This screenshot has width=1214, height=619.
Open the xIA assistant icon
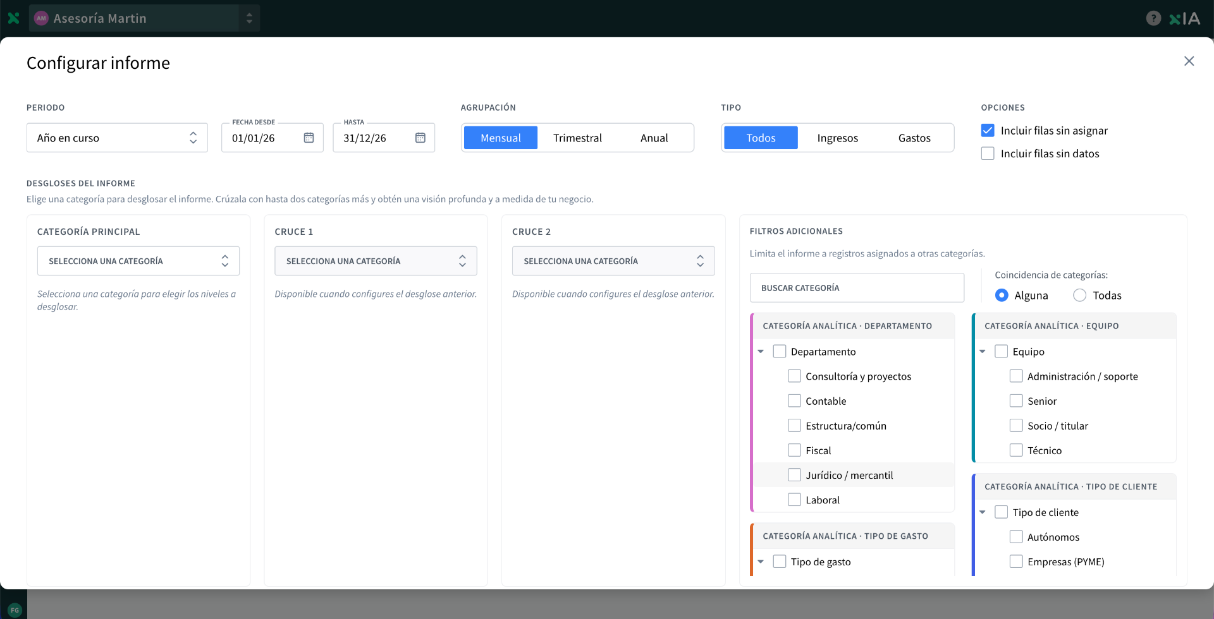point(1184,18)
